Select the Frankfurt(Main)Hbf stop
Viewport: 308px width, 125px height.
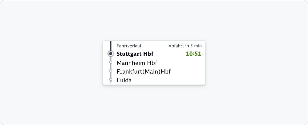(x=143, y=72)
